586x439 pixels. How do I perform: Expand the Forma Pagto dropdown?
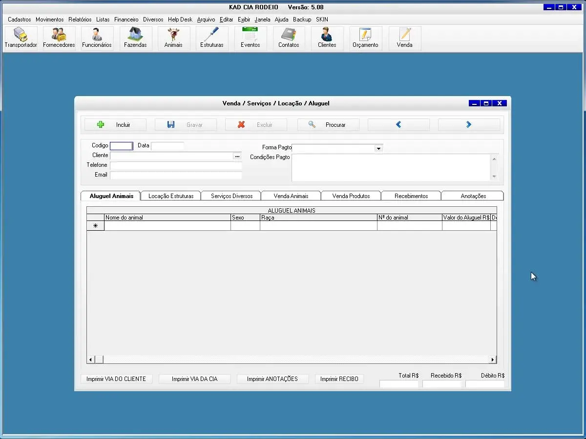tap(378, 148)
